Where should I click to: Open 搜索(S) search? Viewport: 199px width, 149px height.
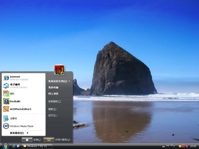59,109
